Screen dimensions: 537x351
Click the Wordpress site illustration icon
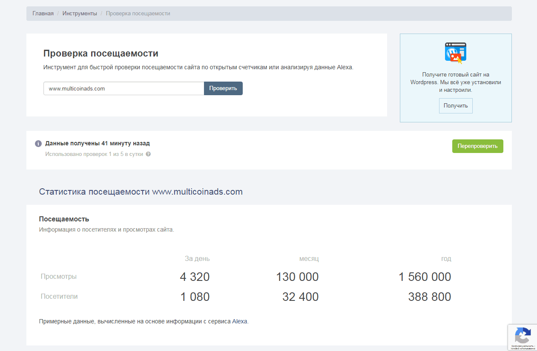point(455,52)
